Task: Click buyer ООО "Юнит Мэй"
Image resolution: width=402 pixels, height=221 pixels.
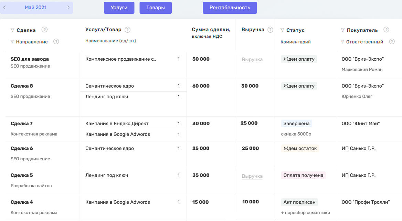Action: [x=361, y=123]
